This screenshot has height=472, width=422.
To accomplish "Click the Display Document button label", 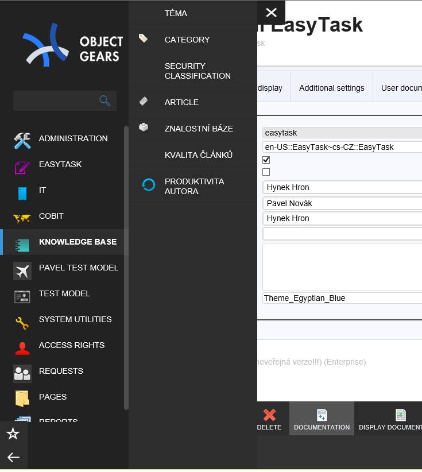I will pyautogui.click(x=390, y=427).
